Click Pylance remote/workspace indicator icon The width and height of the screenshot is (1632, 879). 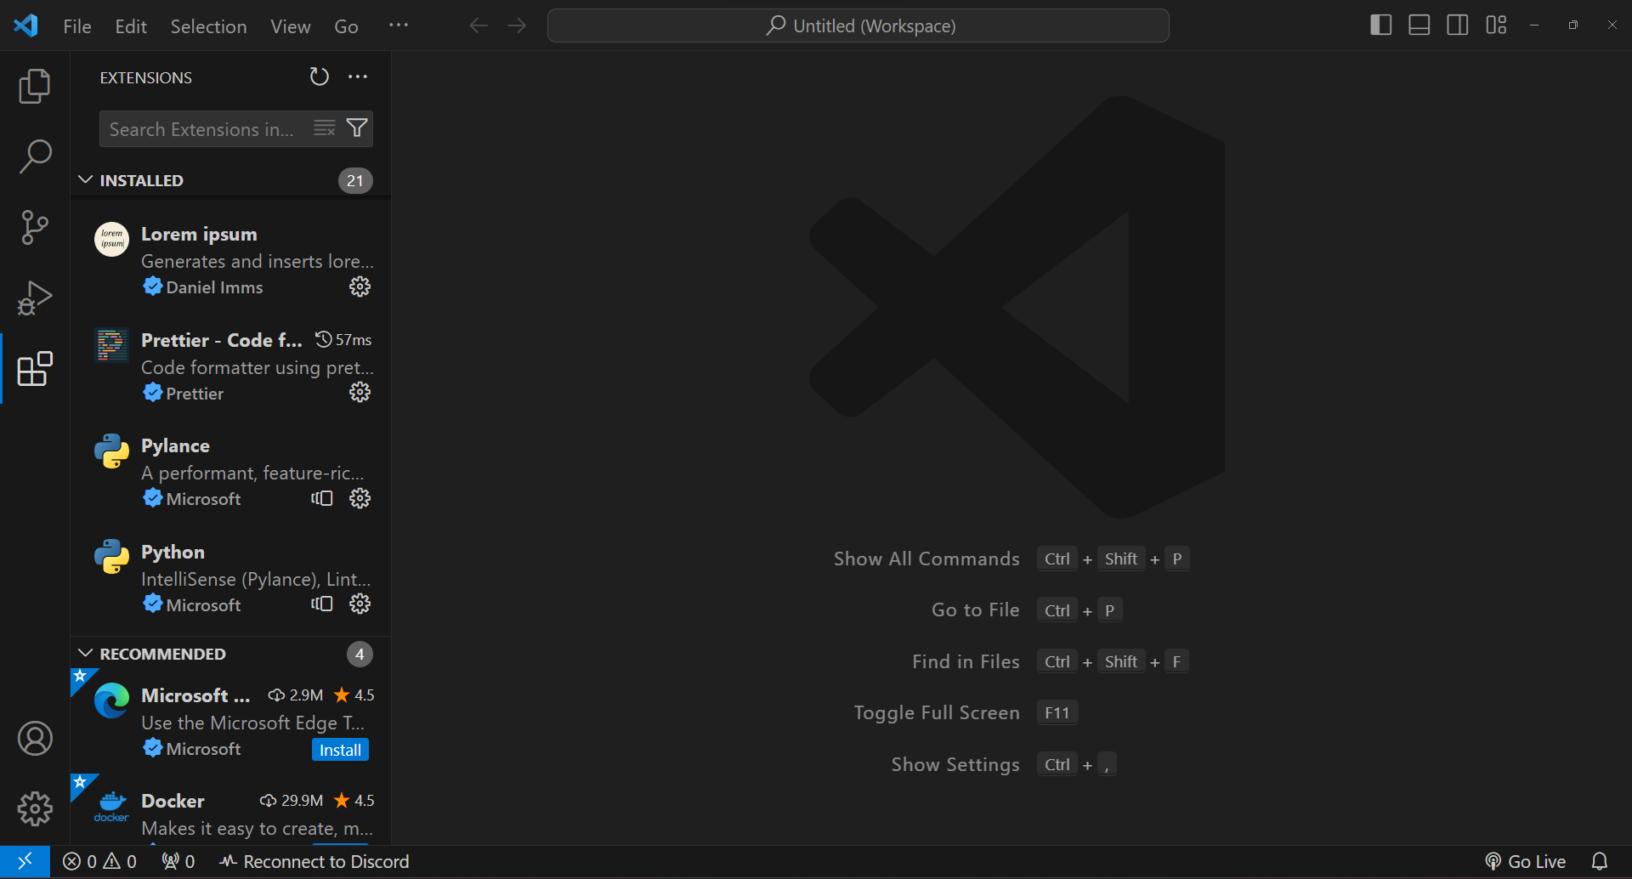tap(322, 498)
